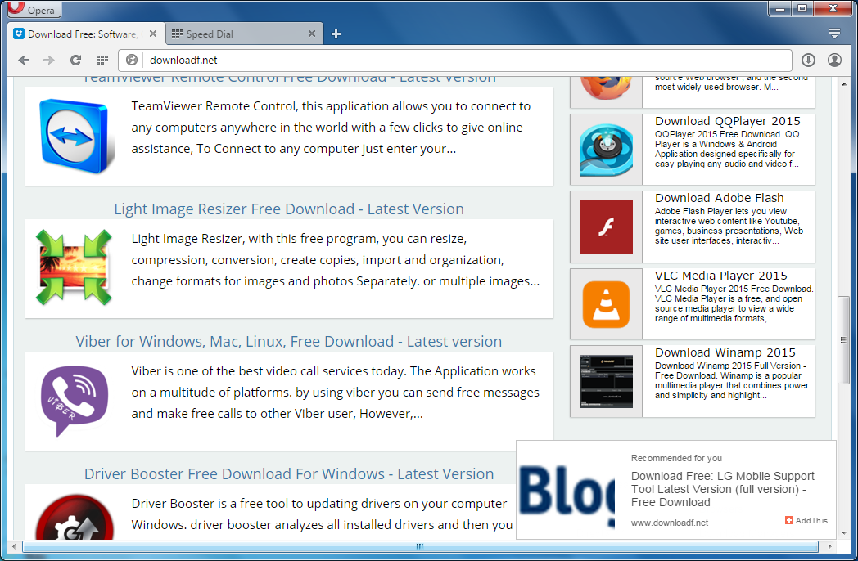The width and height of the screenshot is (858, 561).
Task: Open Download Adobe Flash link
Action: point(720,198)
